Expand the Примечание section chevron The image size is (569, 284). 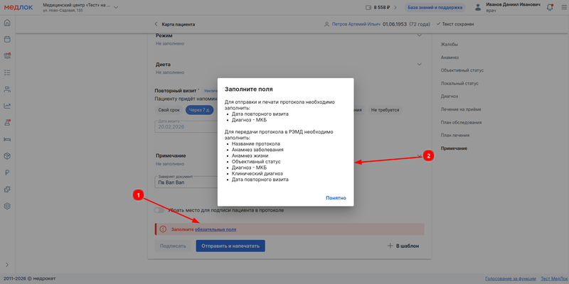pyautogui.click(x=420, y=155)
